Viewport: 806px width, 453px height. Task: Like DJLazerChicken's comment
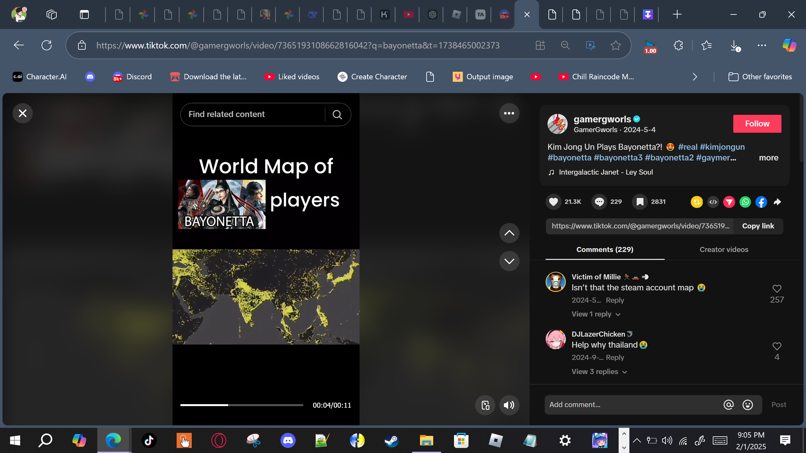[x=777, y=346]
